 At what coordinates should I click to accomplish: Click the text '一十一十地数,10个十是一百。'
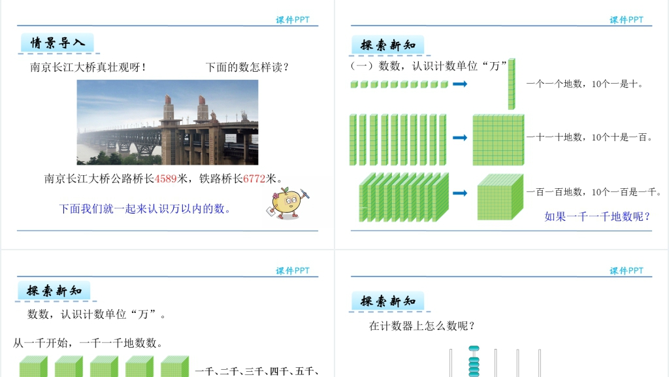point(589,137)
